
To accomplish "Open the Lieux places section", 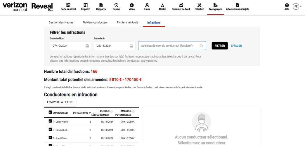I will (147, 7).
